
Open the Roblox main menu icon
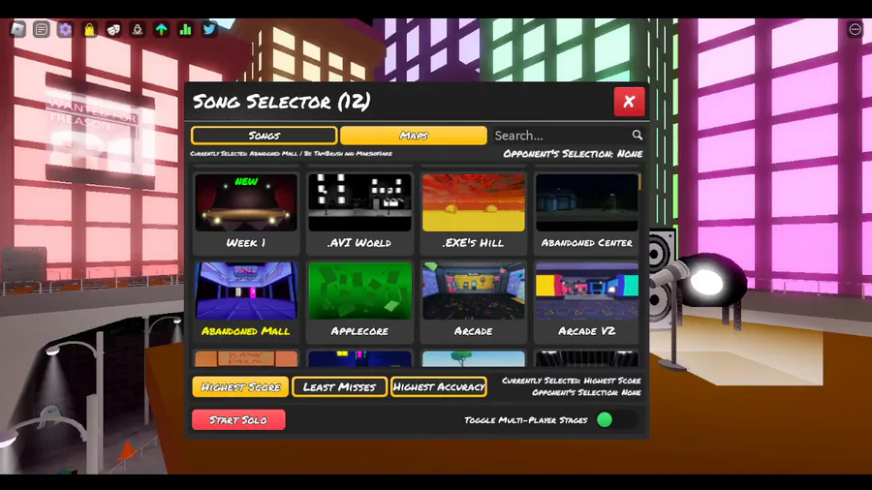(17, 29)
